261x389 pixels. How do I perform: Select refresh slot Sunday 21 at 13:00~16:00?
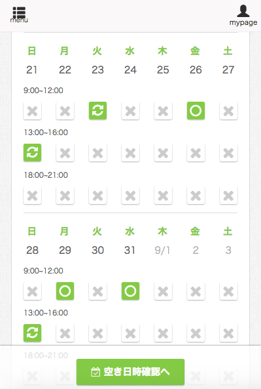click(33, 153)
